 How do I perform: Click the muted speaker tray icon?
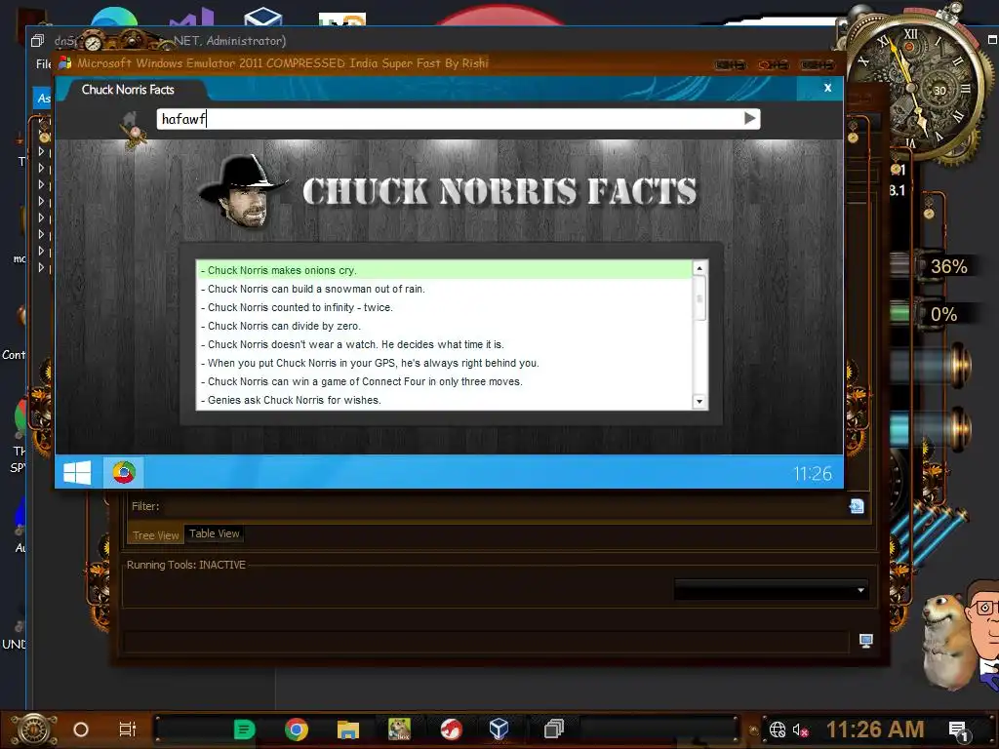point(800,729)
